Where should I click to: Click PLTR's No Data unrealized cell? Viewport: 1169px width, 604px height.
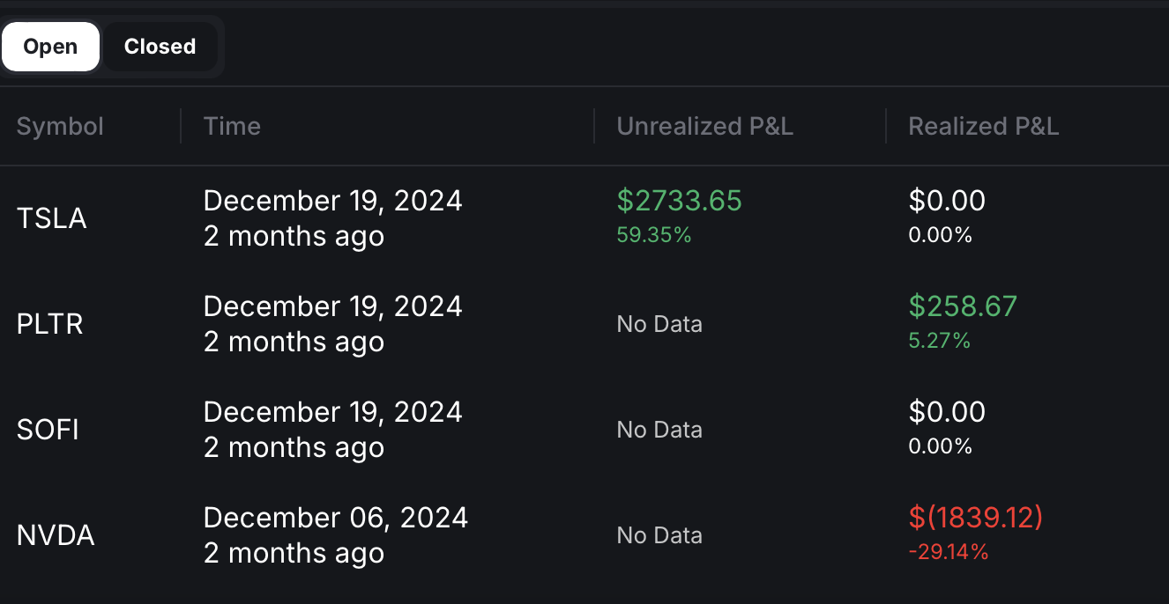tap(659, 324)
